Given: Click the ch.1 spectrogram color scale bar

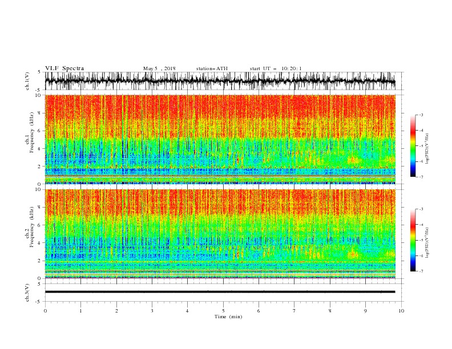Looking at the screenshot, I should click(413, 146).
